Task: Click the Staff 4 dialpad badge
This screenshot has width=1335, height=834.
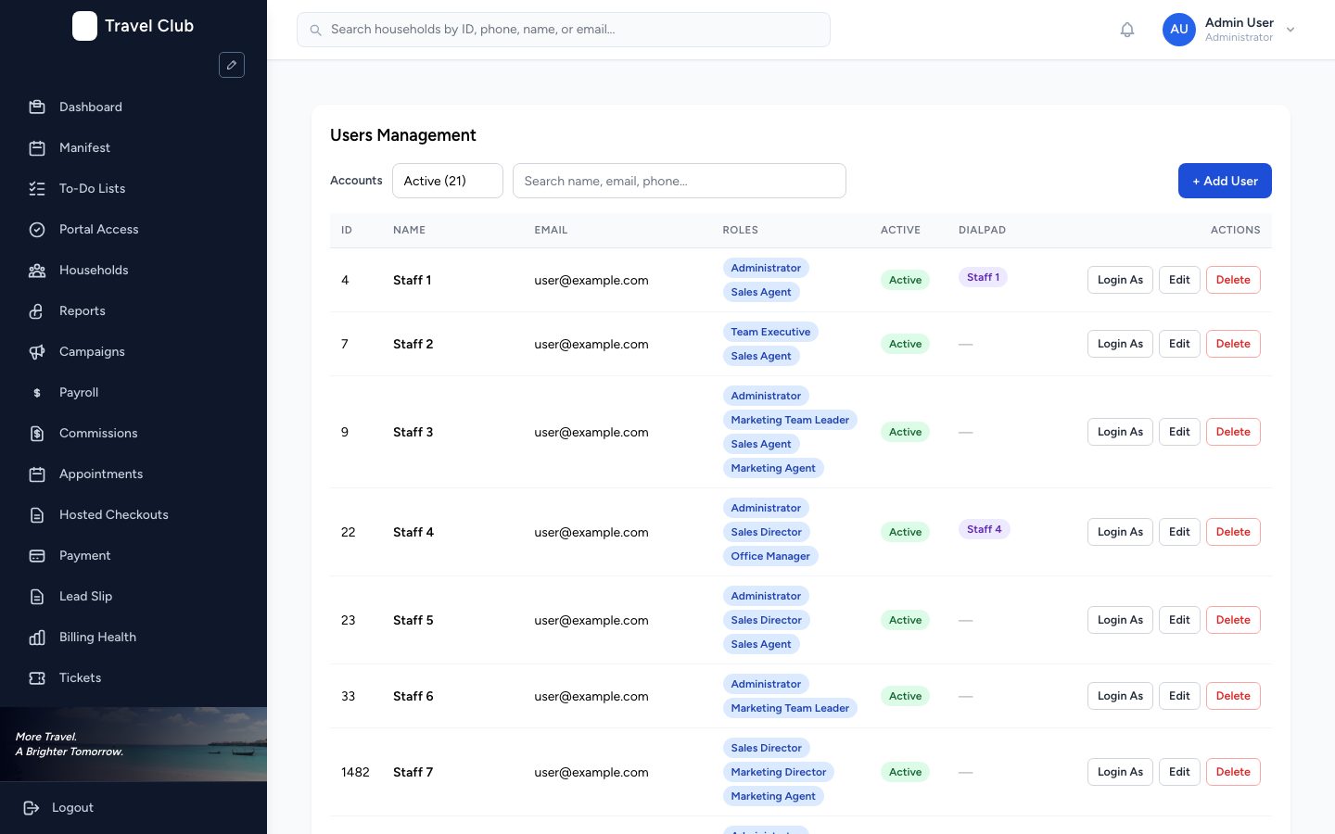Action: [x=985, y=529]
